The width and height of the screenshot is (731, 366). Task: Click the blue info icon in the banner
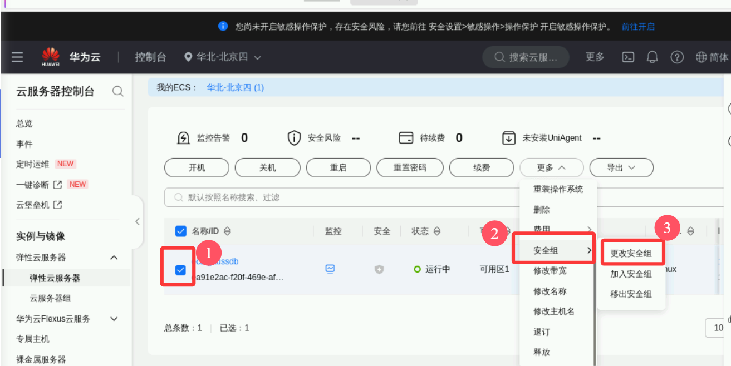tap(223, 26)
